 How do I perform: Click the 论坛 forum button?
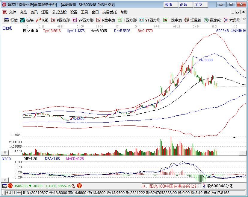pyautogui.click(x=183, y=4)
